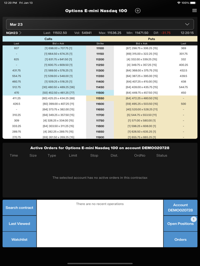Click call last price 607

(16, 48)
